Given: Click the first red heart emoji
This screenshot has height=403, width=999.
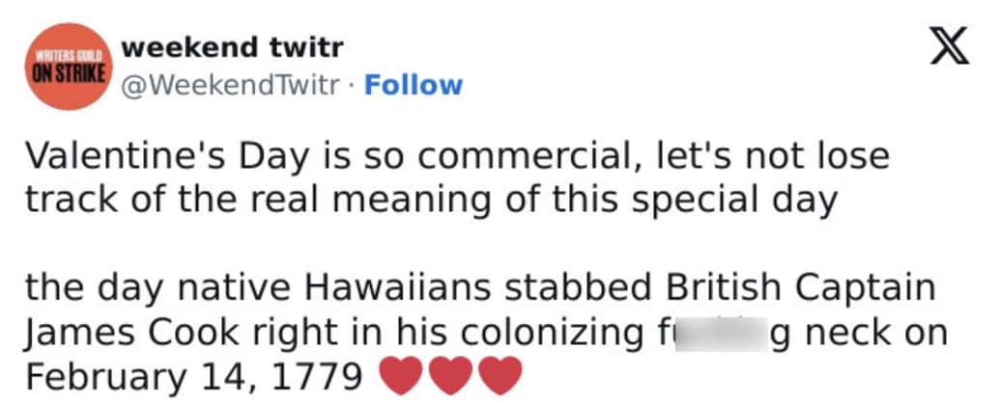Looking at the screenshot, I should (x=405, y=375).
